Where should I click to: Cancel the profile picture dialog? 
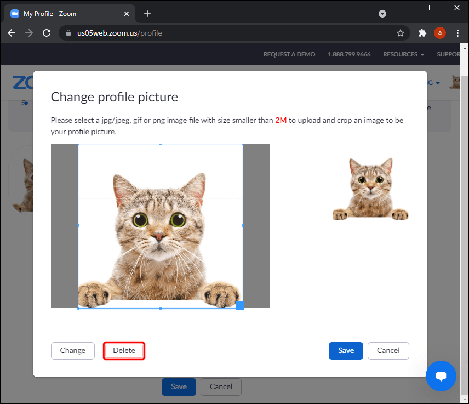[388, 350]
